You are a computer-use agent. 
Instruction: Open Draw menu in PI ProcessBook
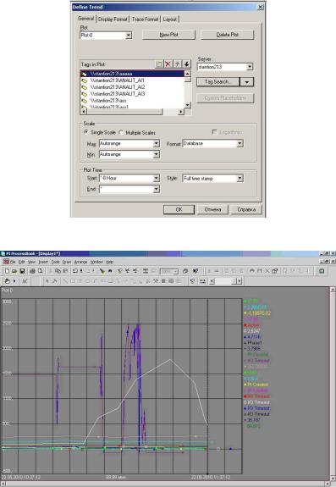coord(67,263)
